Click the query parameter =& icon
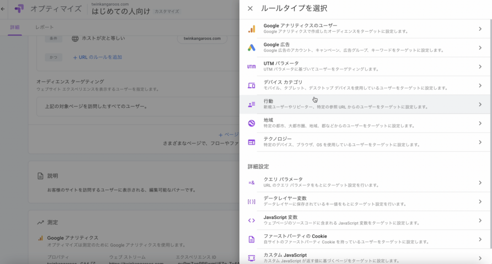Viewport: 492px width, 264px height. pyautogui.click(x=251, y=182)
